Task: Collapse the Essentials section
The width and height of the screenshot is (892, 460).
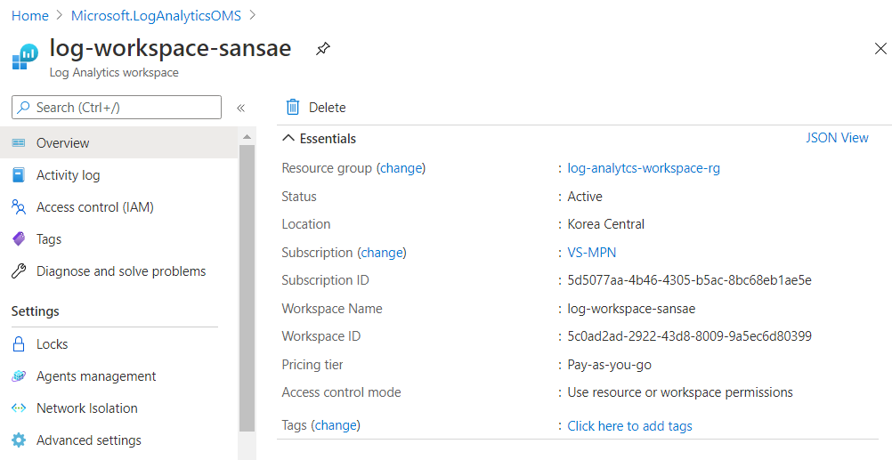Action: click(x=288, y=139)
